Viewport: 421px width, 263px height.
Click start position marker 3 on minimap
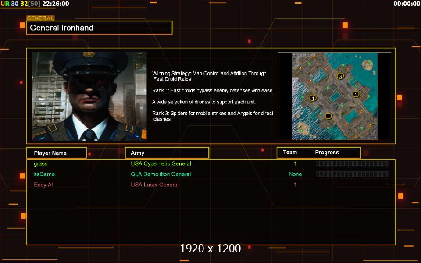340,76
